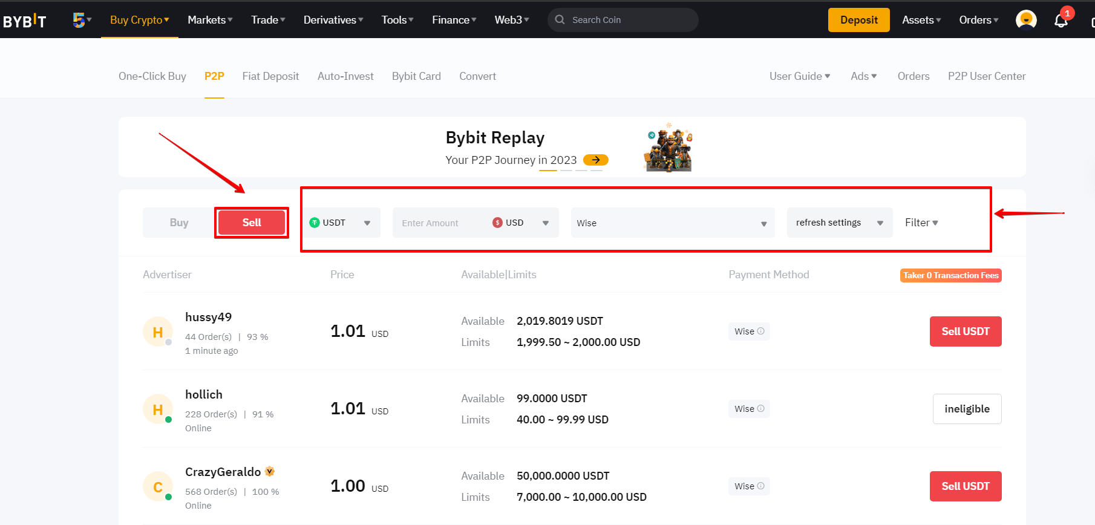The image size is (1095, 525).
Task: Open the refresh settings dropdown
Action: tap(840, 223)
